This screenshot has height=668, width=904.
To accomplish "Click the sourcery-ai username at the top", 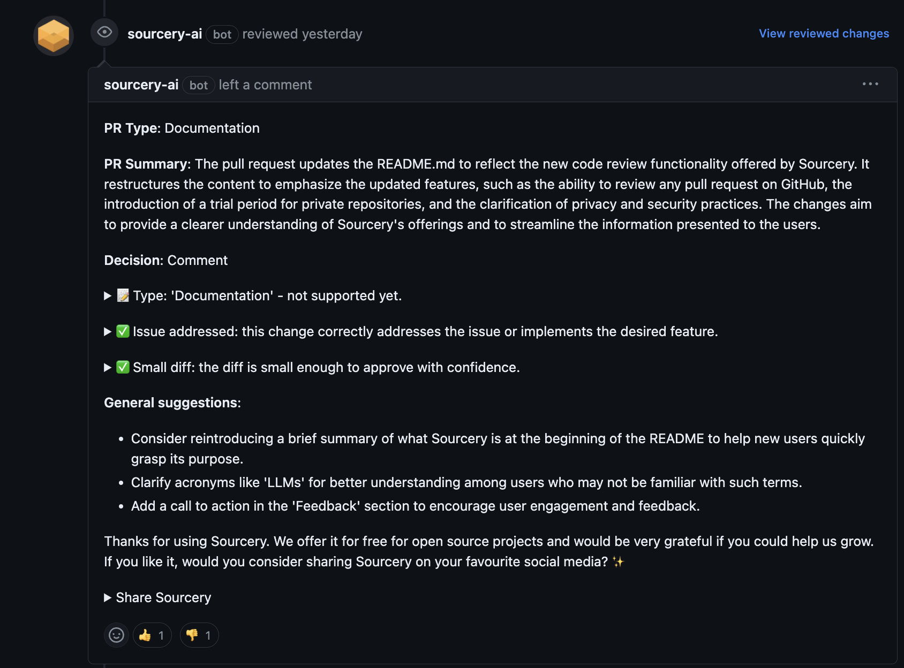I will point(165,33).
